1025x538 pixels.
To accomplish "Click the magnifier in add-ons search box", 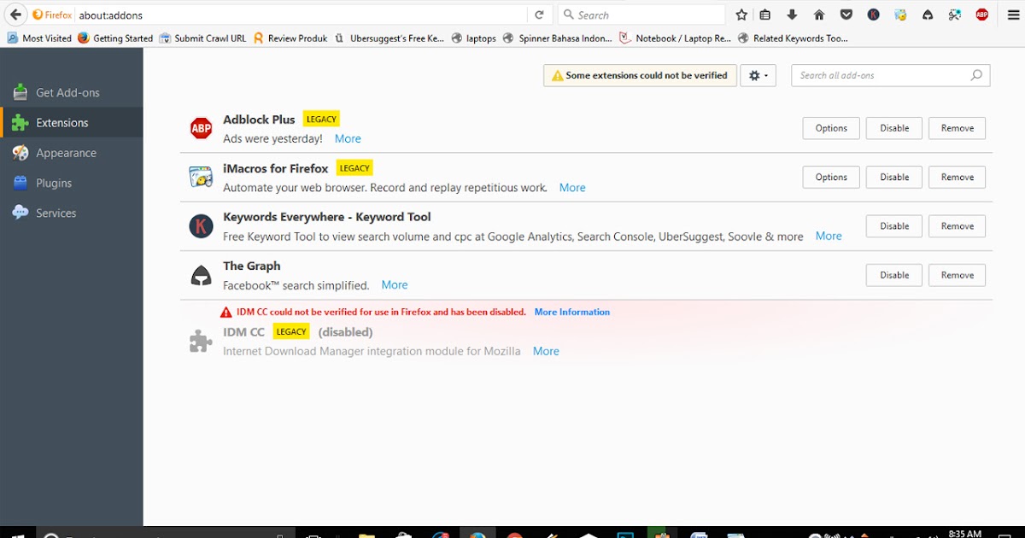I will click(x=976, y=75).
